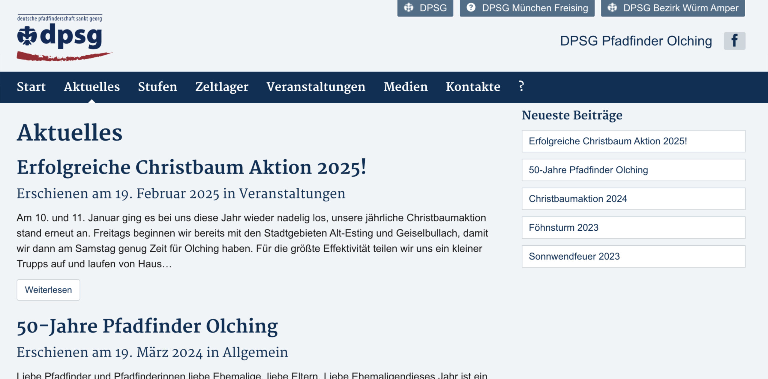Go to the Medien section
This screenshot has height=379, width=768.
click(x=406, y=87)
